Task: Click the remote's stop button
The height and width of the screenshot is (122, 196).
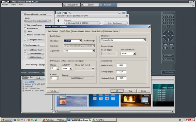Action: point(165,48)
